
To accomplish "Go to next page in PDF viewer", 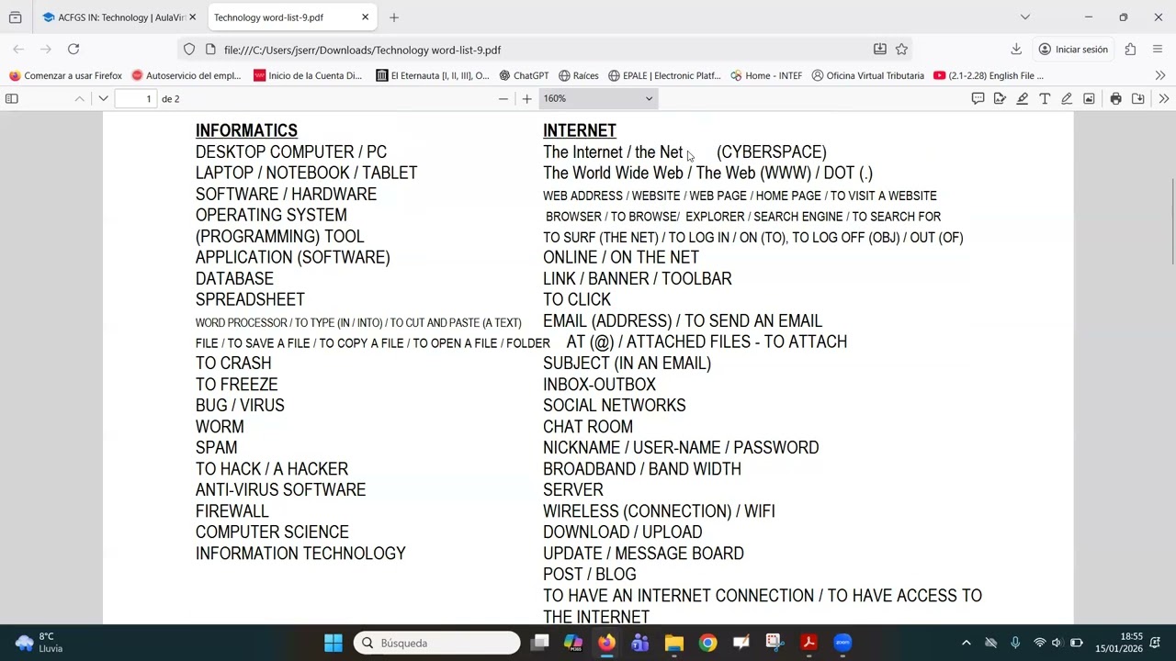I will click(103, 98).
